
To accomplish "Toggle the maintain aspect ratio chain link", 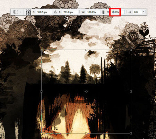I will (103, 12).
